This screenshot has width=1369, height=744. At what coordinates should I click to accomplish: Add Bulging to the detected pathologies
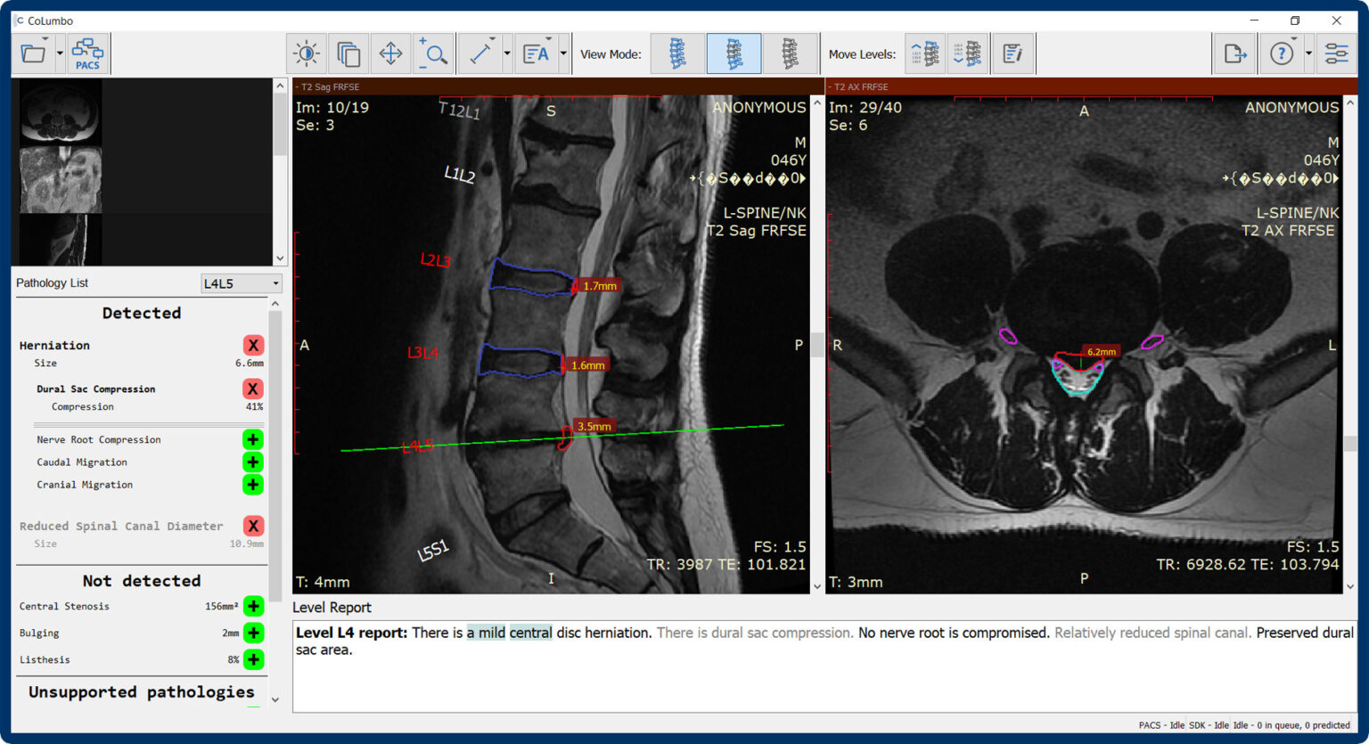click(253, 633)
